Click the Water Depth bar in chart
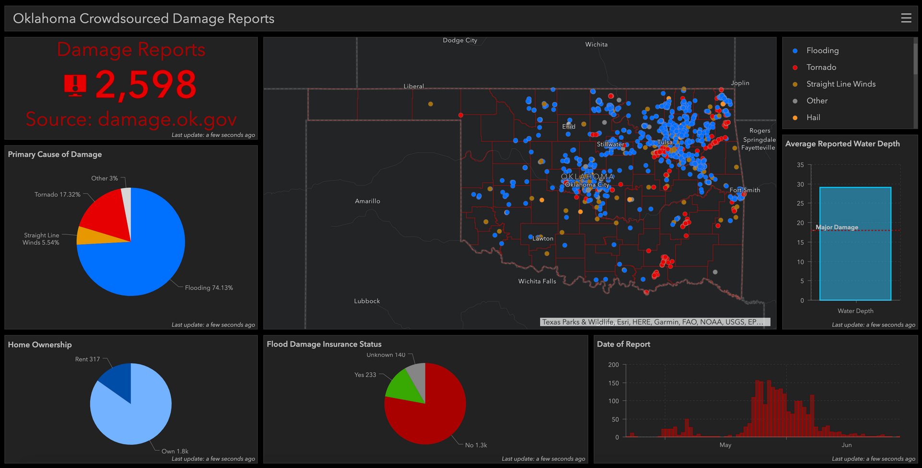This screenshot has height=468, width=922. click(855, 244)
